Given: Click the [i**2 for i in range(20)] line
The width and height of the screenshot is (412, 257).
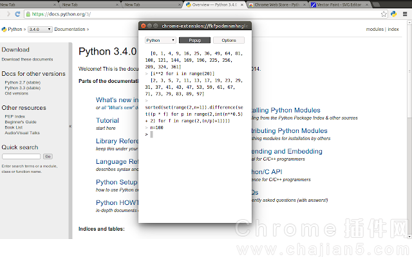Looking at the screenshot, I should [x=182, y=74].
